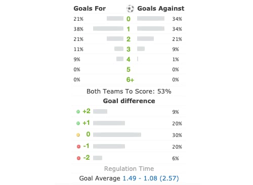Click the Goals For heading
Image resolution: width=253 pixels, height=185 pixels.
point(90,9)
